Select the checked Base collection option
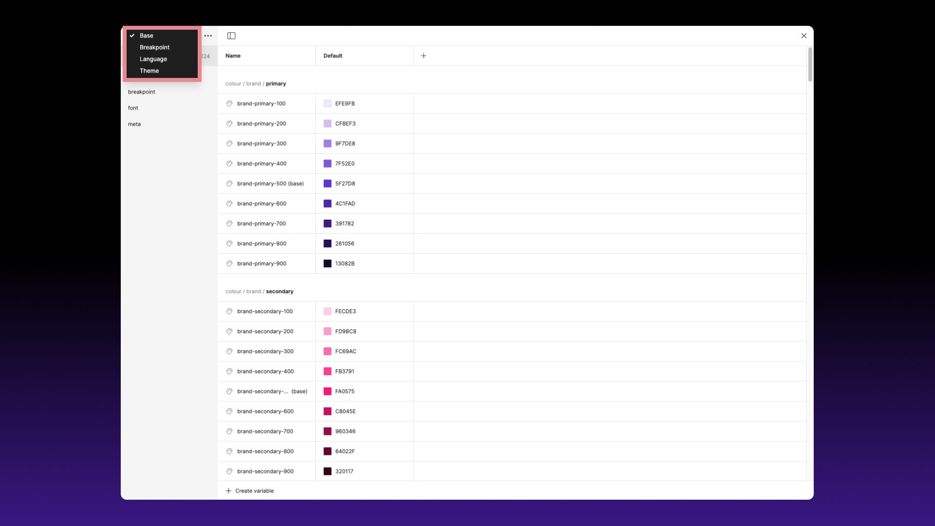The height and width of the screenshot is (526, 935). [147, 36]
